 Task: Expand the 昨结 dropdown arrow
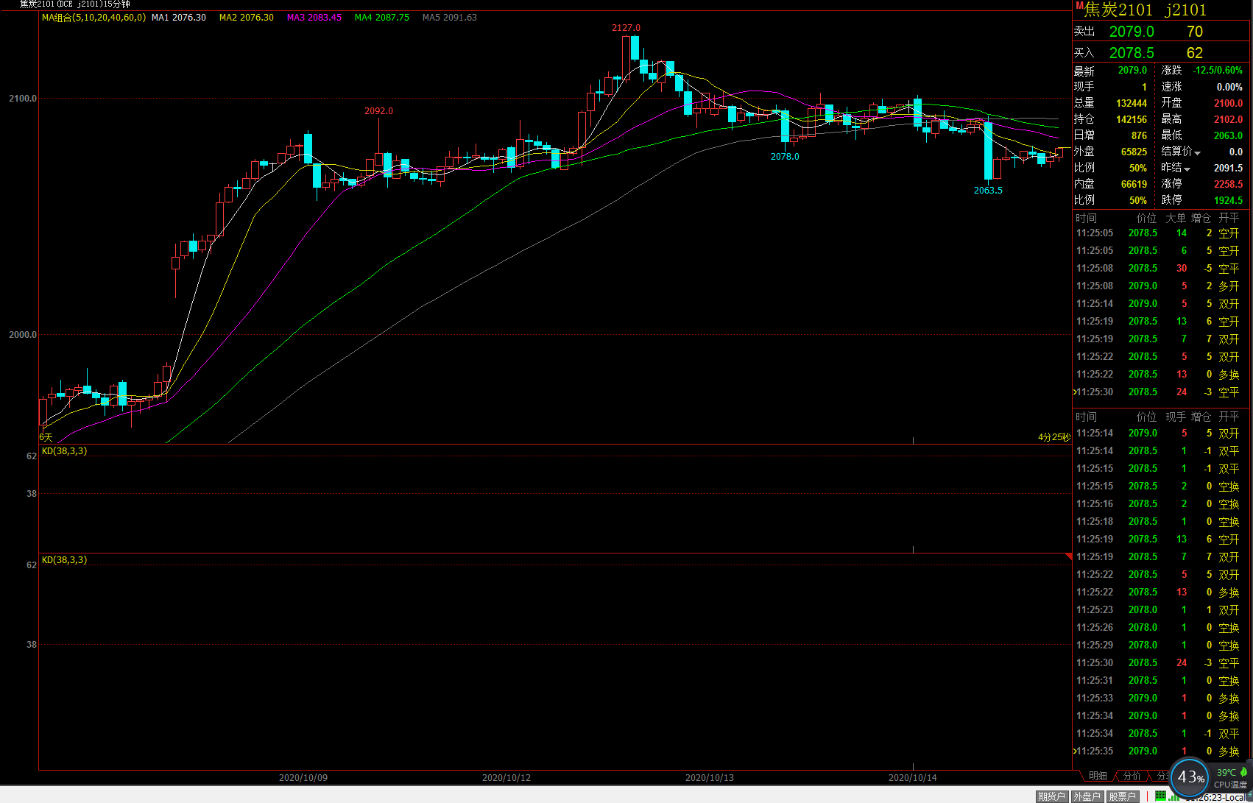pos(1187,169)
